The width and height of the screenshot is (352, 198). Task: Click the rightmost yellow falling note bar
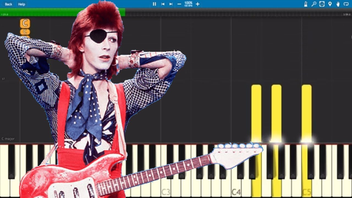pyautogui.click(x=307, y=113)
